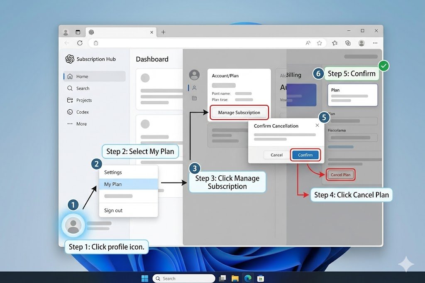
Task: Select the person icon in settings panel
Action: tap(194, 88)
